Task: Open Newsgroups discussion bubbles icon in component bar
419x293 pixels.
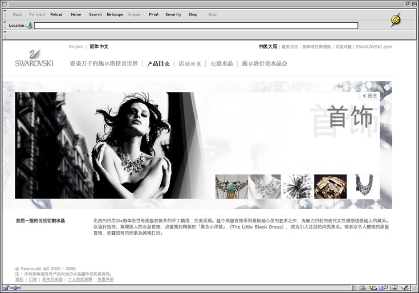Action: [x=383, y=288]
